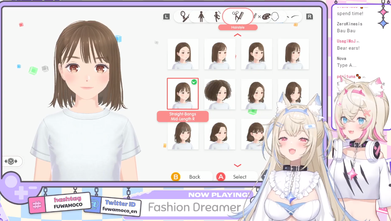
Task: Choose the pose kicking-figure tab
Action: pos(217,16)
